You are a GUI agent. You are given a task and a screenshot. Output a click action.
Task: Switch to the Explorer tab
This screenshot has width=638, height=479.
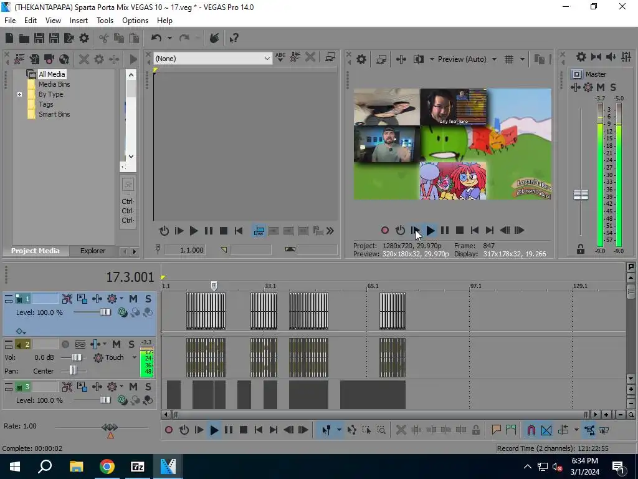click(x=93, y=251)
